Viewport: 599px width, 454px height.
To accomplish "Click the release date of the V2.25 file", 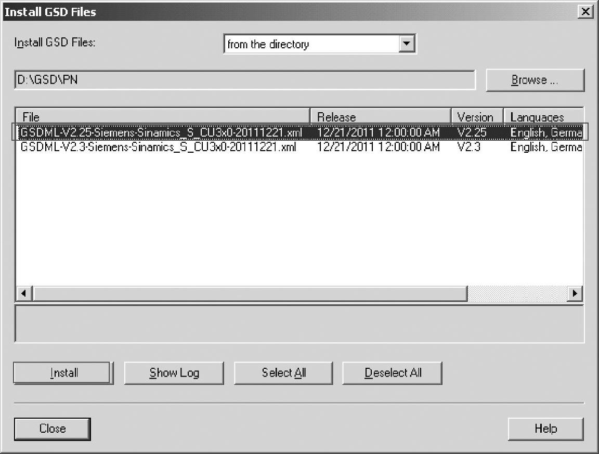I will [379, 132].
